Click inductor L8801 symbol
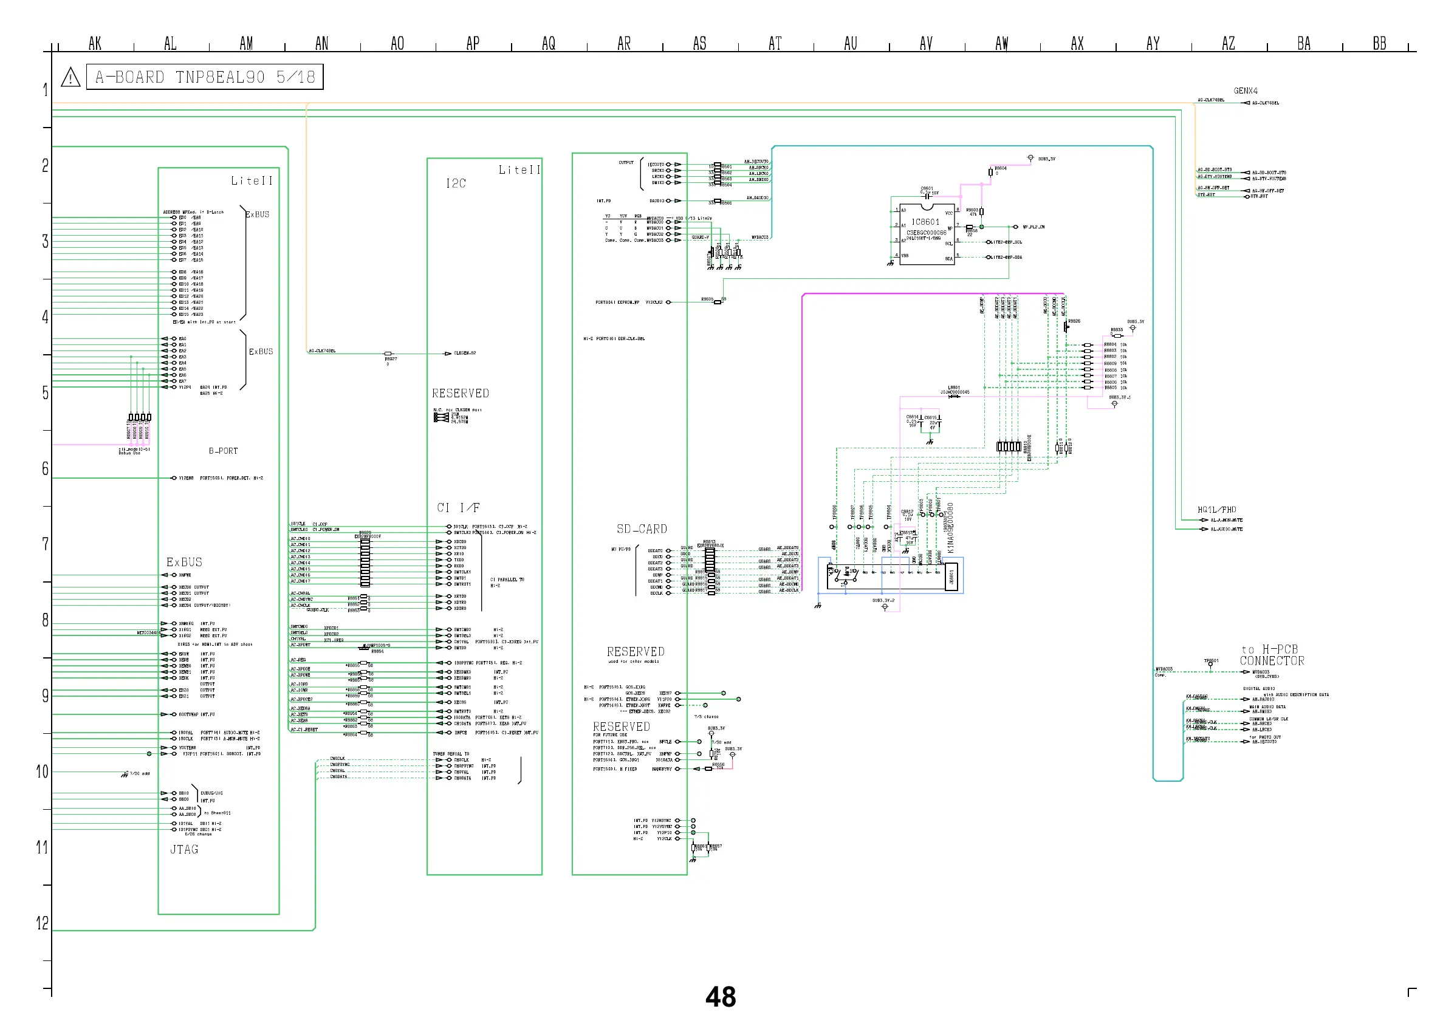The image size is (1443, 1023). pyautogui.click(x=955, y=396)
